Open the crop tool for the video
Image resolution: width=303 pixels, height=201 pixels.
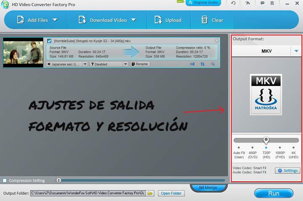point(202,64)
